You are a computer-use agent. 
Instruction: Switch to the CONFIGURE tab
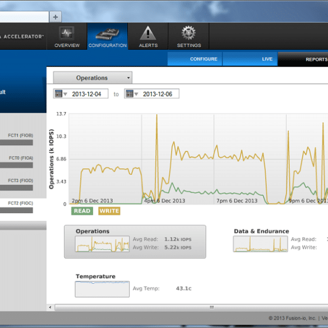coord(195,59)
